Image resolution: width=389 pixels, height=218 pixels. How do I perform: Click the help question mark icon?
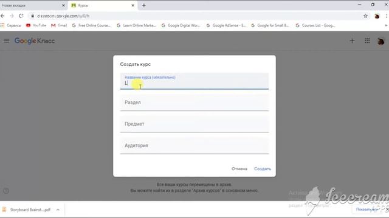click(6, 191)
